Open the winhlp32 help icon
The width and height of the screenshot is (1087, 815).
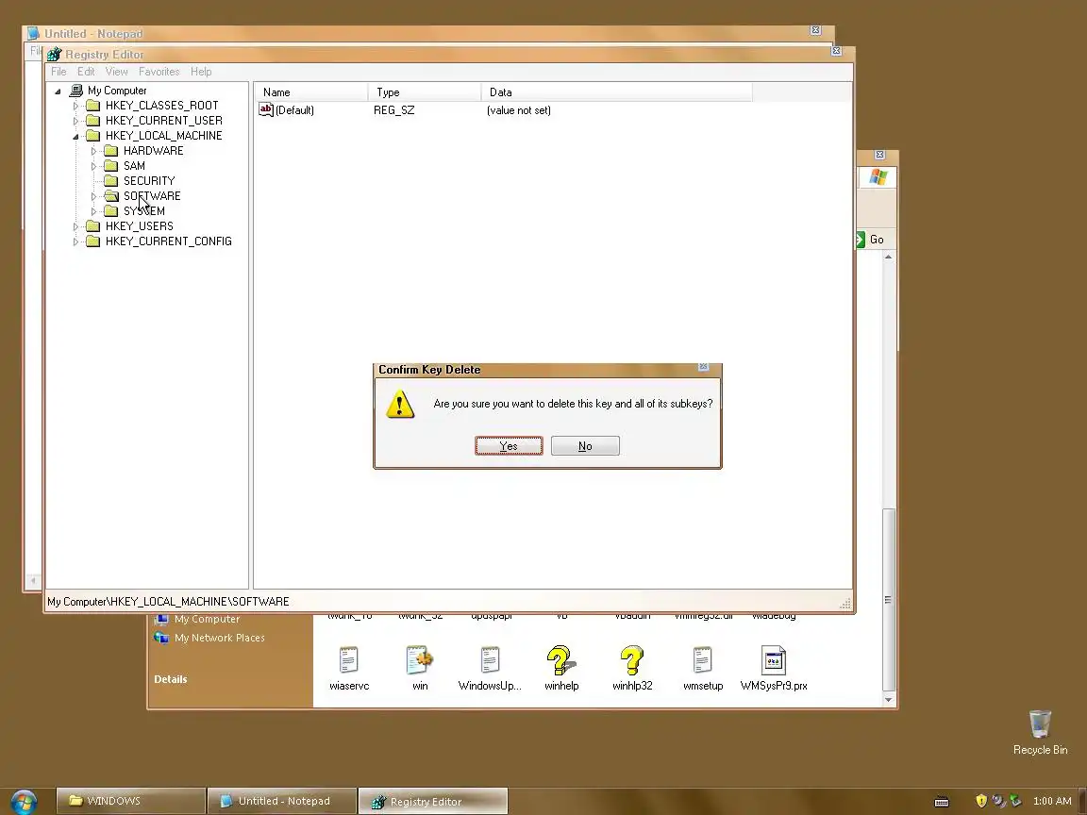[631, 659]
